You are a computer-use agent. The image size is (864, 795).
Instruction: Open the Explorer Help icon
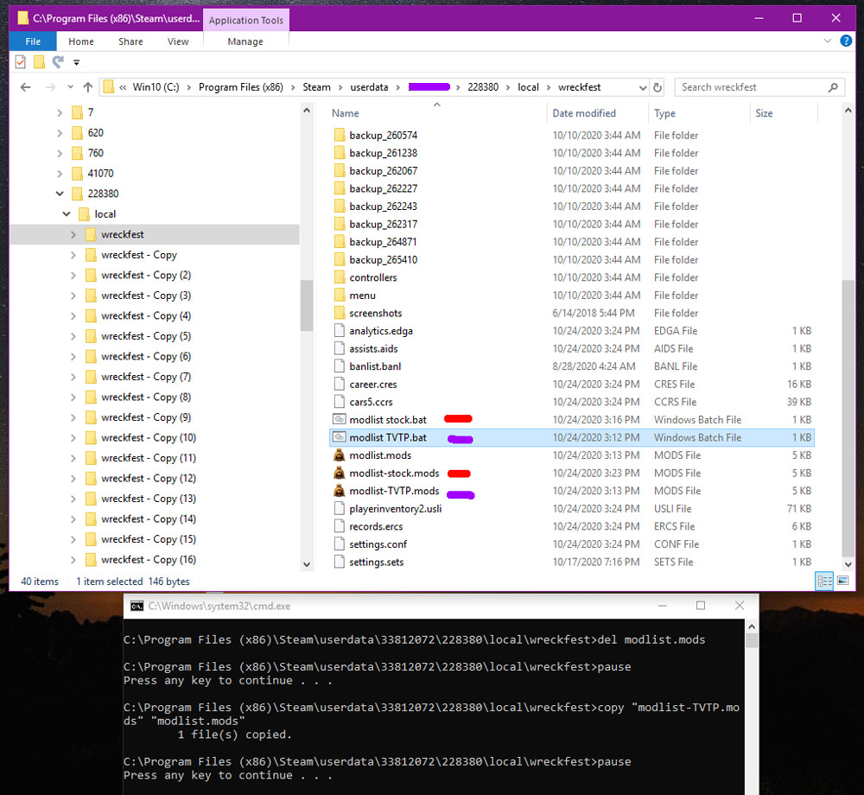pyautogui.click(x=846, y=41)
